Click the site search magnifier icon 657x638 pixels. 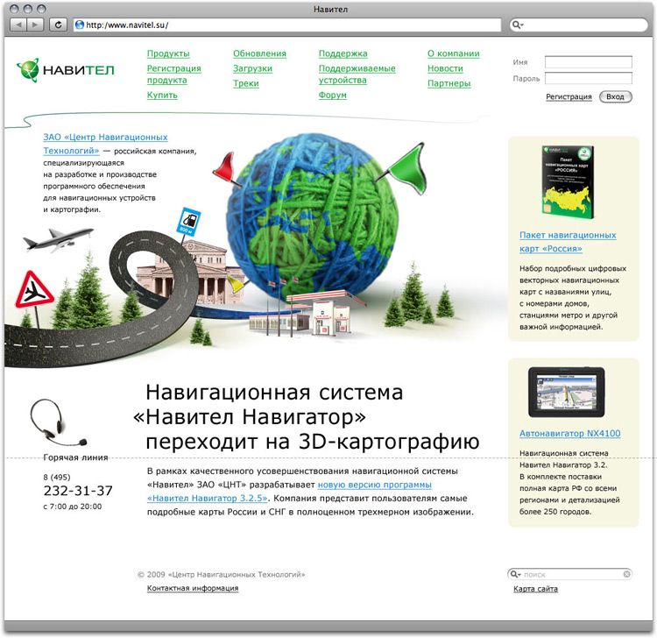coord(515,574)
